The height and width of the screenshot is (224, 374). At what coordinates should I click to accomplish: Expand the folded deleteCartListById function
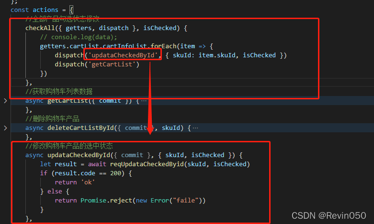tap(5, 128)
